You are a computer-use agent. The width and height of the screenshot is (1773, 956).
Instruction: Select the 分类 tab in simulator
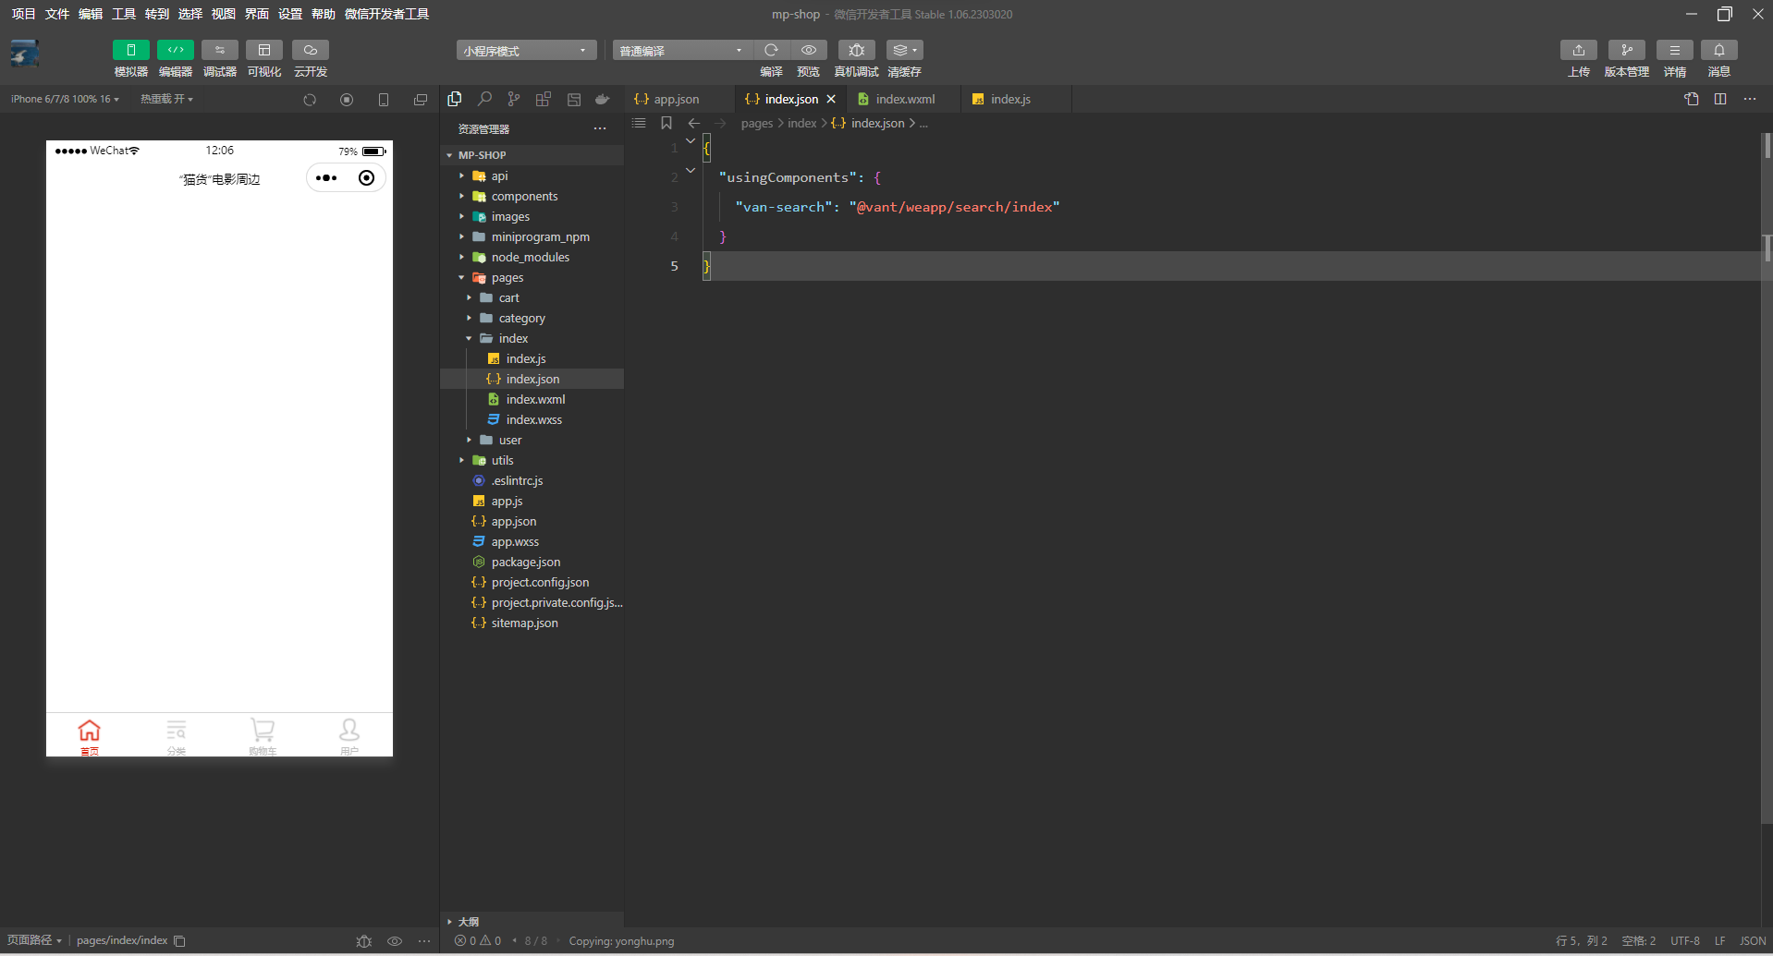coord(176,736)
